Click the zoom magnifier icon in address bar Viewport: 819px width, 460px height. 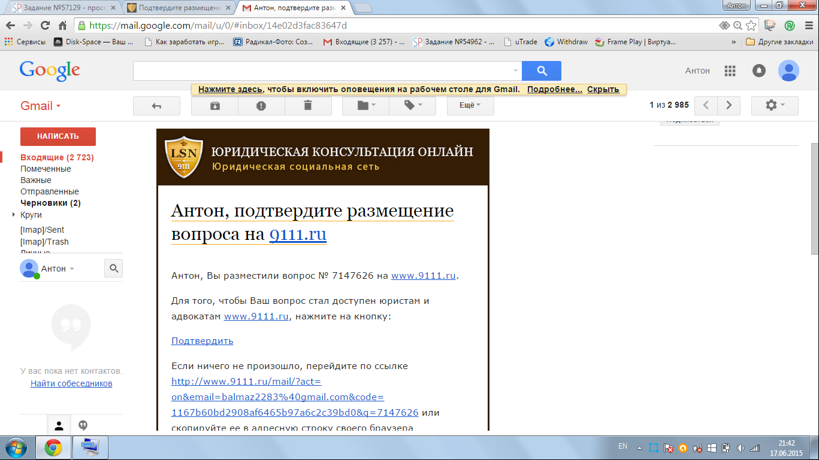pyautogui.click(x=738, y=26)
